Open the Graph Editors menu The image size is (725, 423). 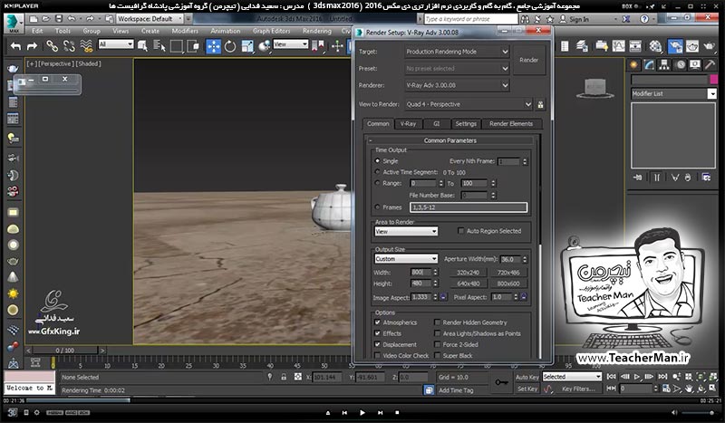(271, 31)
